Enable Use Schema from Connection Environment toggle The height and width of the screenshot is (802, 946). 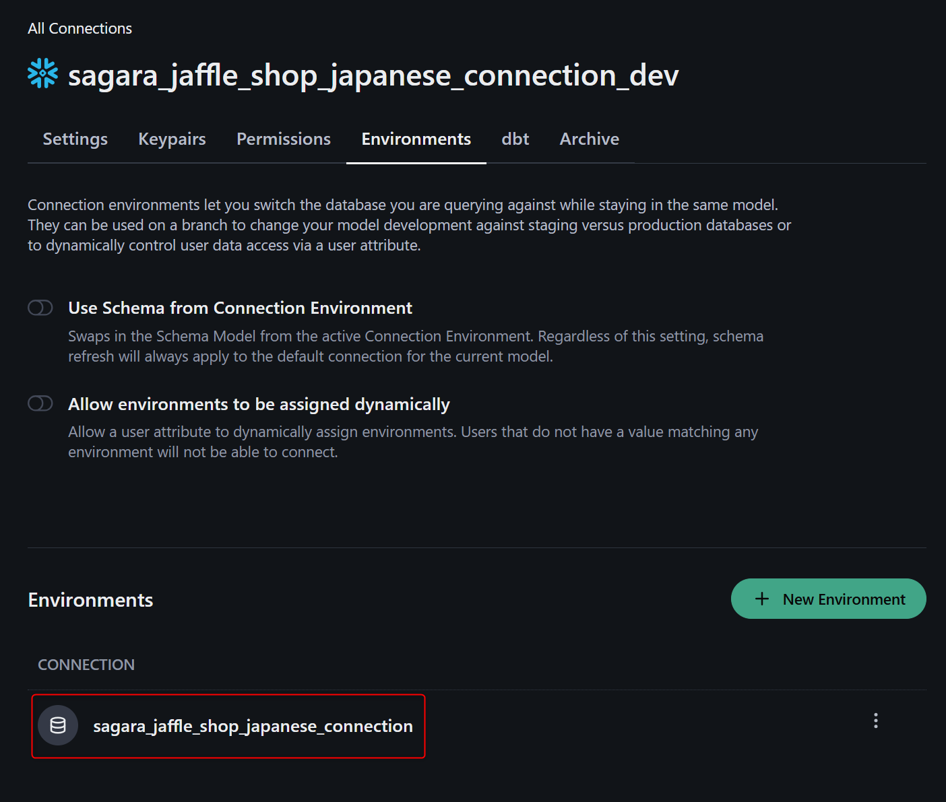[40, 308]
